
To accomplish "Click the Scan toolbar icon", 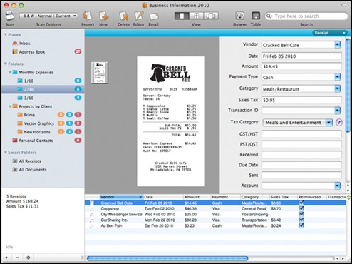I will (x=10, y=16).
